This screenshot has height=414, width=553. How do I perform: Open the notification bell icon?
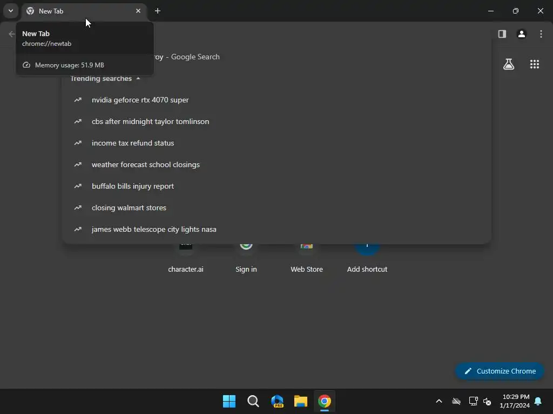pyautogui.click(x=538, y=401)
